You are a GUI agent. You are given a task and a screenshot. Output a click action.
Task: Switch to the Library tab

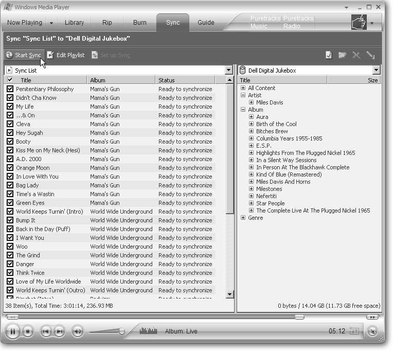74,23
